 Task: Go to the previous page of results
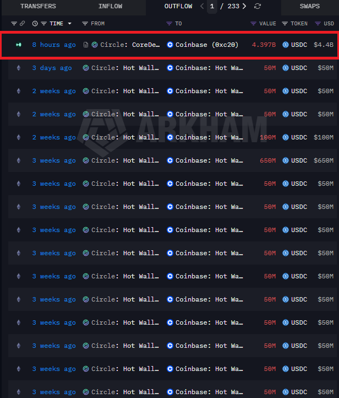point(202,6)
